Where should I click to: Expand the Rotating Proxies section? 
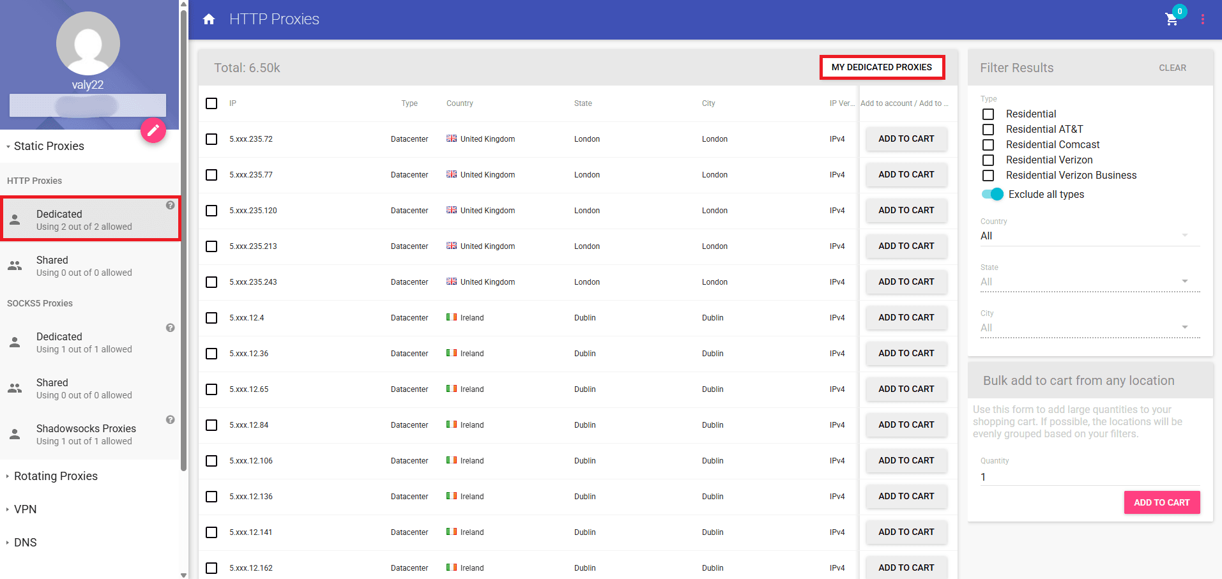pyautogui.click(x=56, y=476)
